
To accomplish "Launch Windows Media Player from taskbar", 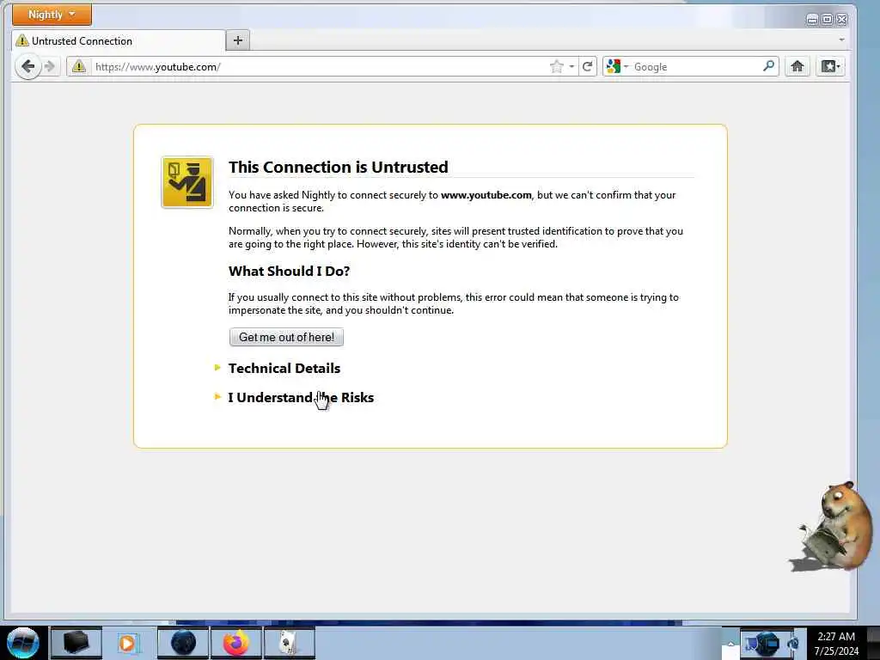I will (x=128, y=643).
